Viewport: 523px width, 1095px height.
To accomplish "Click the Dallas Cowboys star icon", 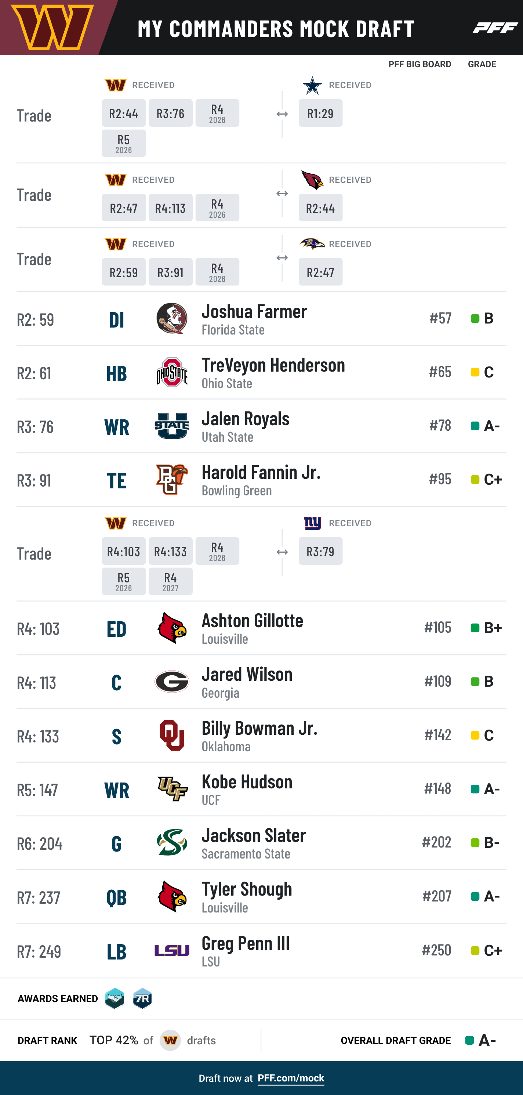I will tap(312, 86).
